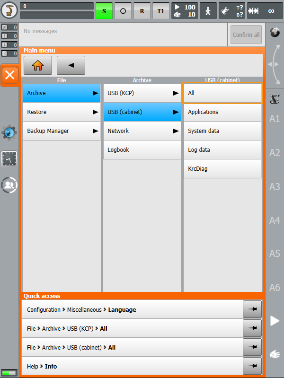
Task: Close the main menu with orange X
Action: (10, 75)
